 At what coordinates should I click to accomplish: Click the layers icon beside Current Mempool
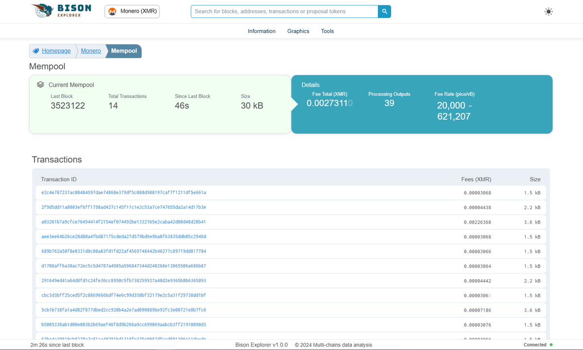click(x=41, y=84)
